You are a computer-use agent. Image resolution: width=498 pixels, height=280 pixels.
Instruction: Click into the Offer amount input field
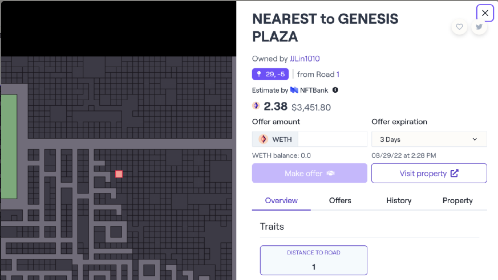(x=332, y=139)
